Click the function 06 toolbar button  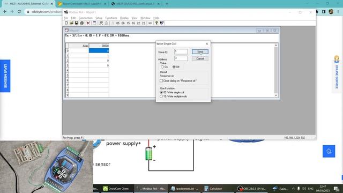[123, 23]
